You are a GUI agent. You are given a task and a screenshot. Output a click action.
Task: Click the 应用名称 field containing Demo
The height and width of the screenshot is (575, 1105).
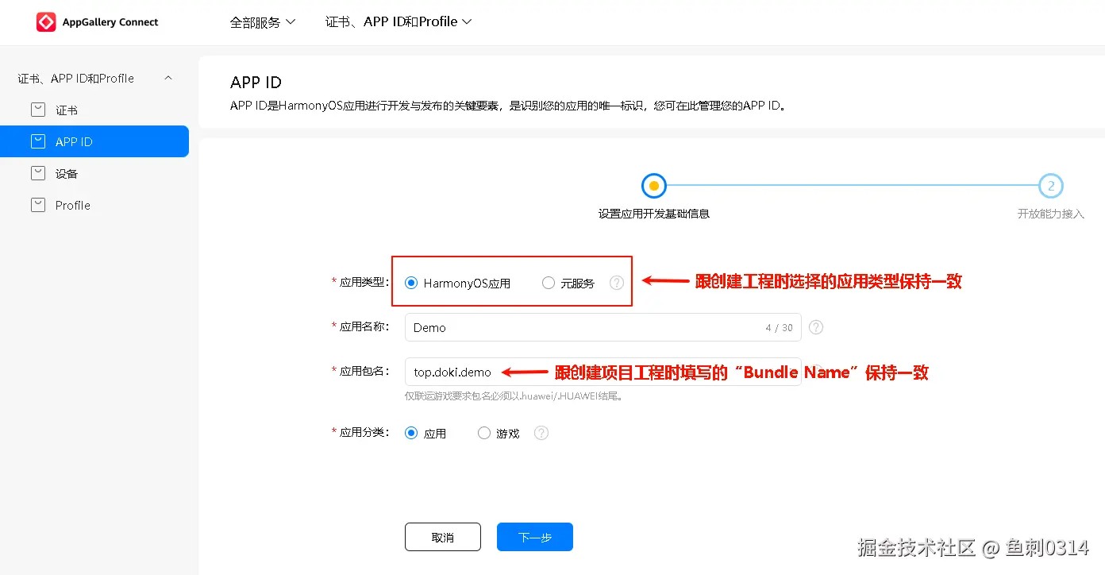click(x=603, y=327)
